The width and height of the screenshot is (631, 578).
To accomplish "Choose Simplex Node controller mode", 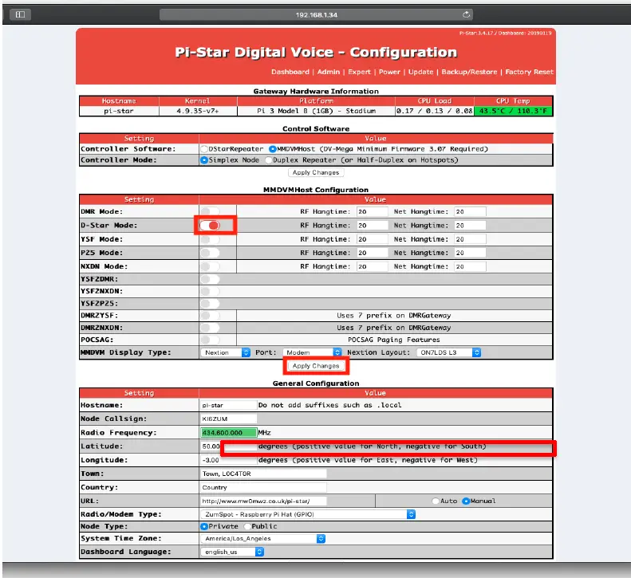I will tap(204, 159).
